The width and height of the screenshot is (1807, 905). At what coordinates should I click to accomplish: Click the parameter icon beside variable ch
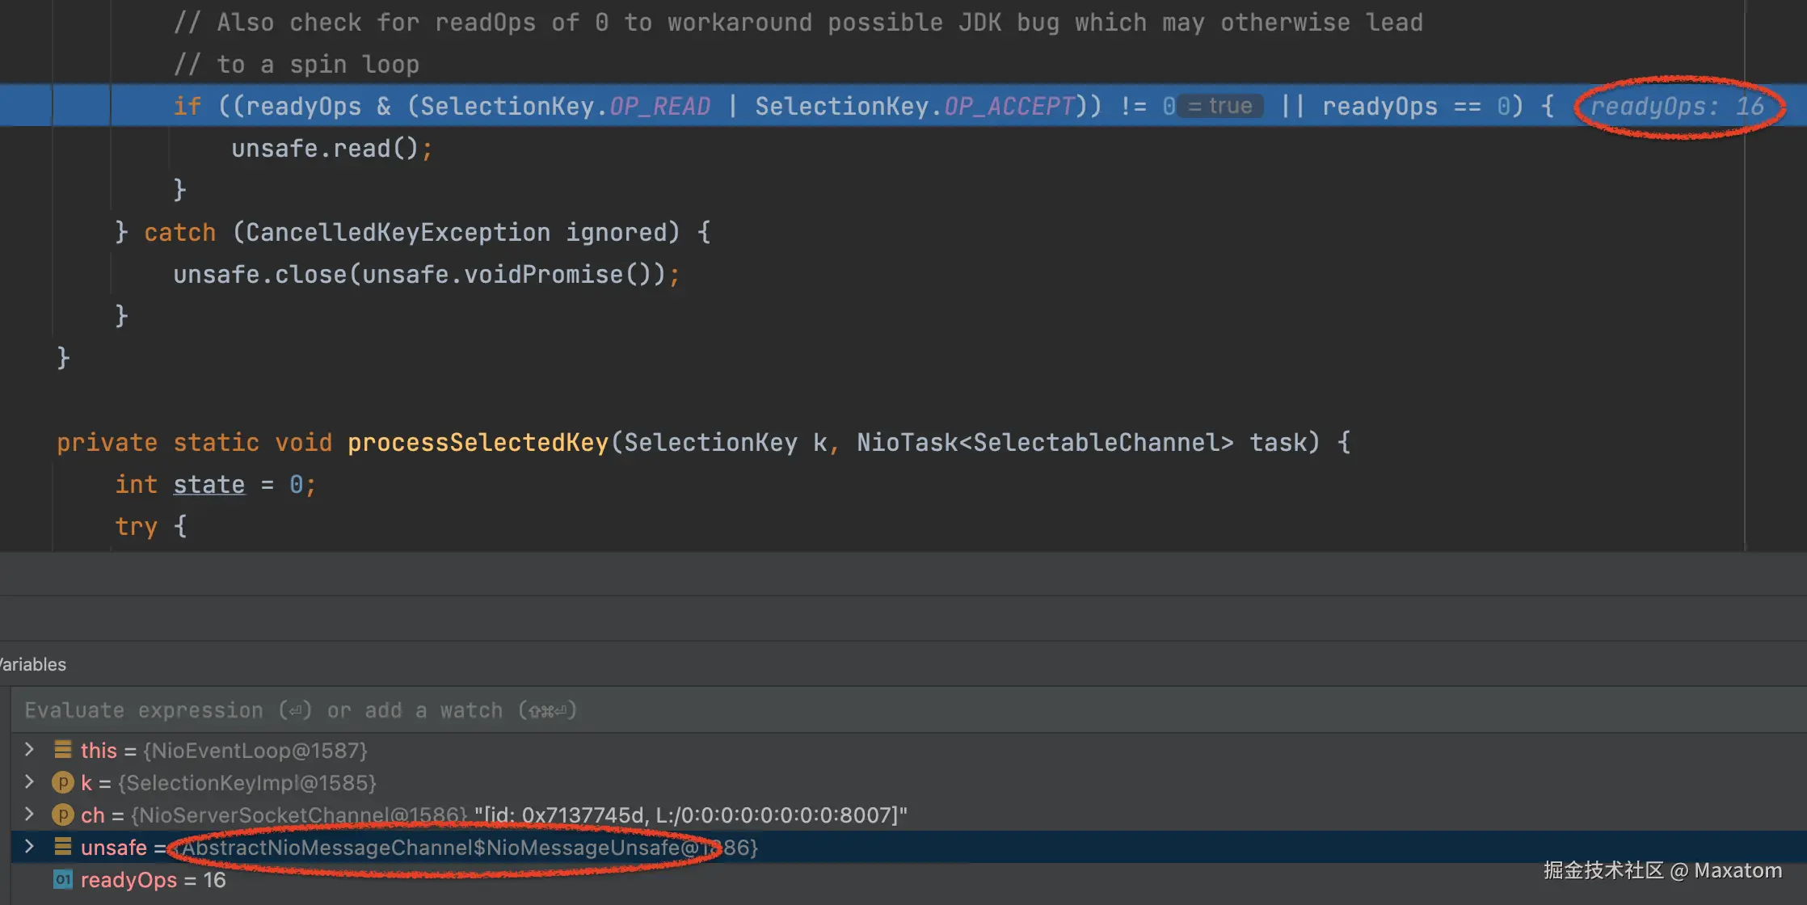pos(62,814)
